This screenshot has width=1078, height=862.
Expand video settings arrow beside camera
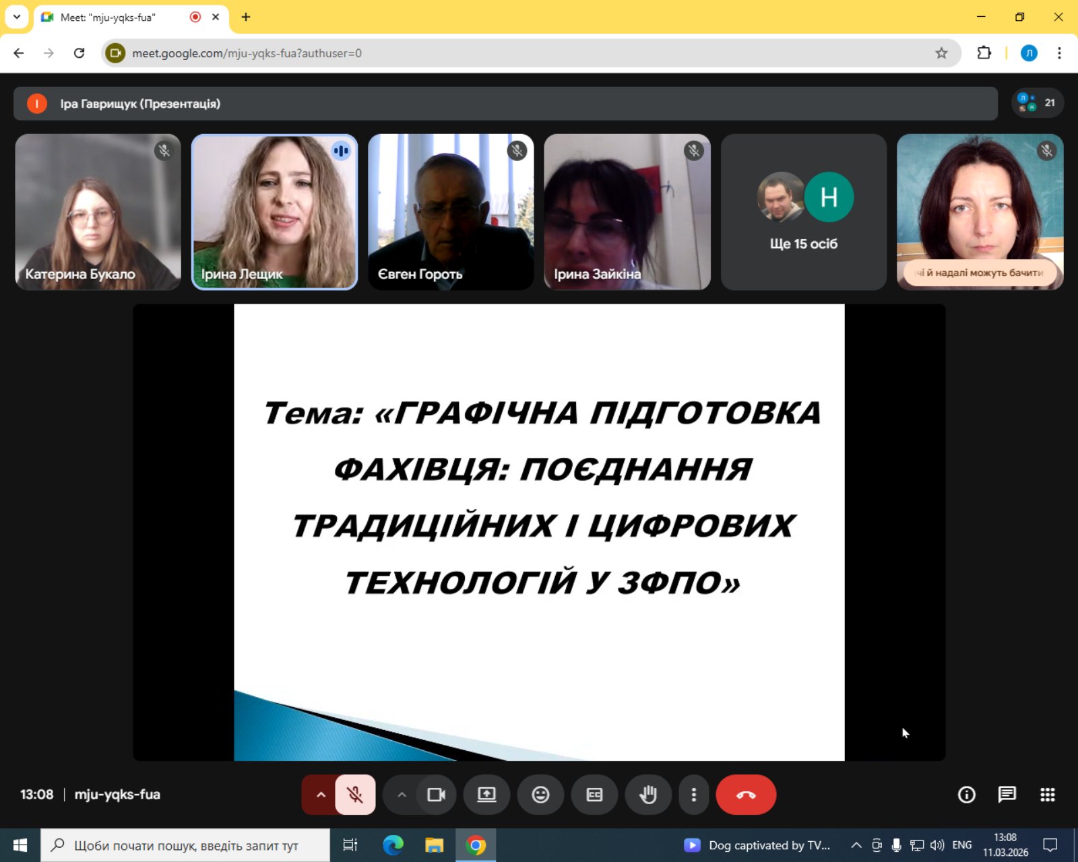(x=402, y=795)
